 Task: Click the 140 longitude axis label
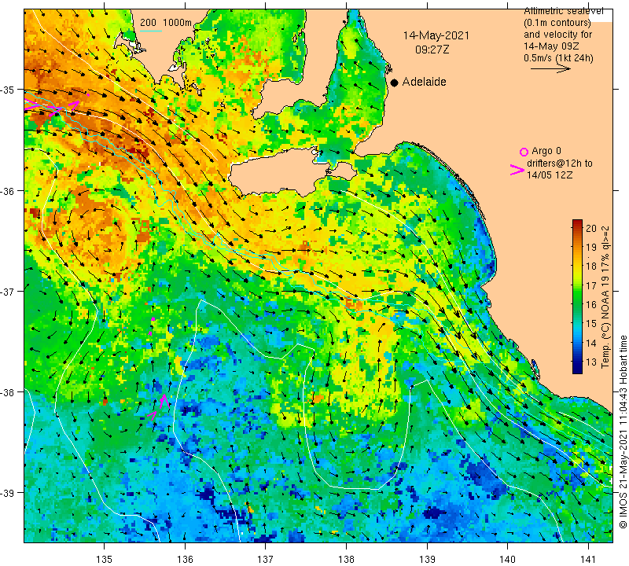tap(507, 559)
